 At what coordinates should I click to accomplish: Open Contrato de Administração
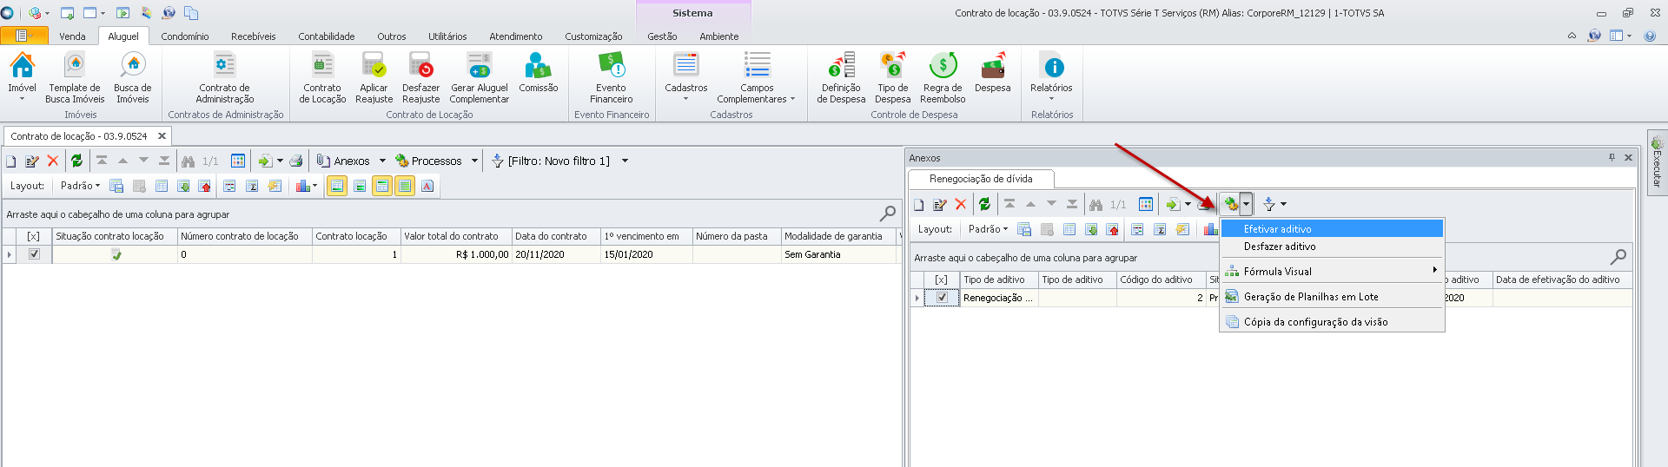(225, 76)
